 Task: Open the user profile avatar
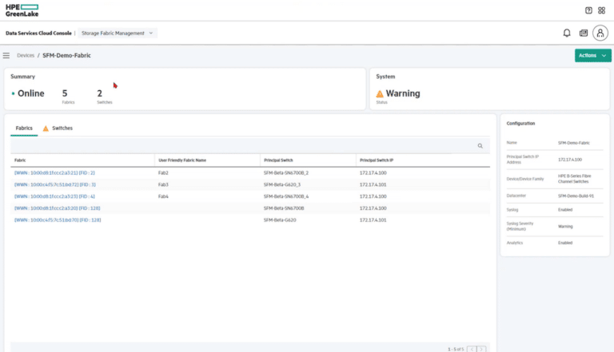[x=600, y=34]
